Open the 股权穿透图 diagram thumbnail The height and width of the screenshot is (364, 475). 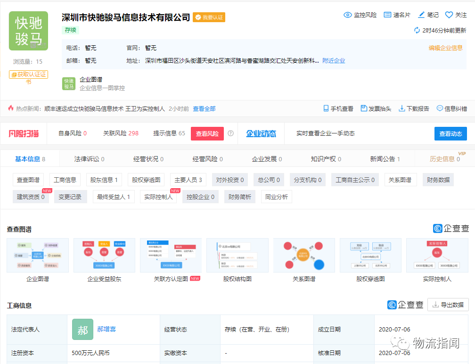370,255
